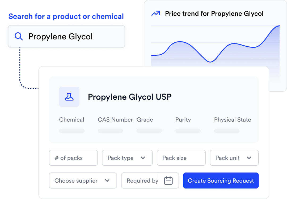The image size is (287, 199).
Task: Click the CAS Number placeholder bar
Action: 111,131
